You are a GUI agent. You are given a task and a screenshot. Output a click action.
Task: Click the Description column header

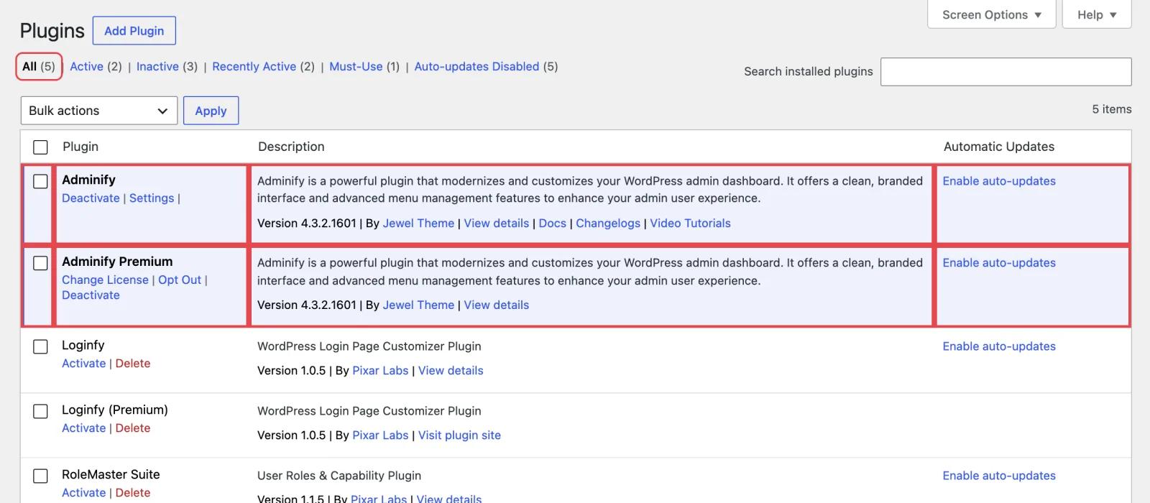291,147
